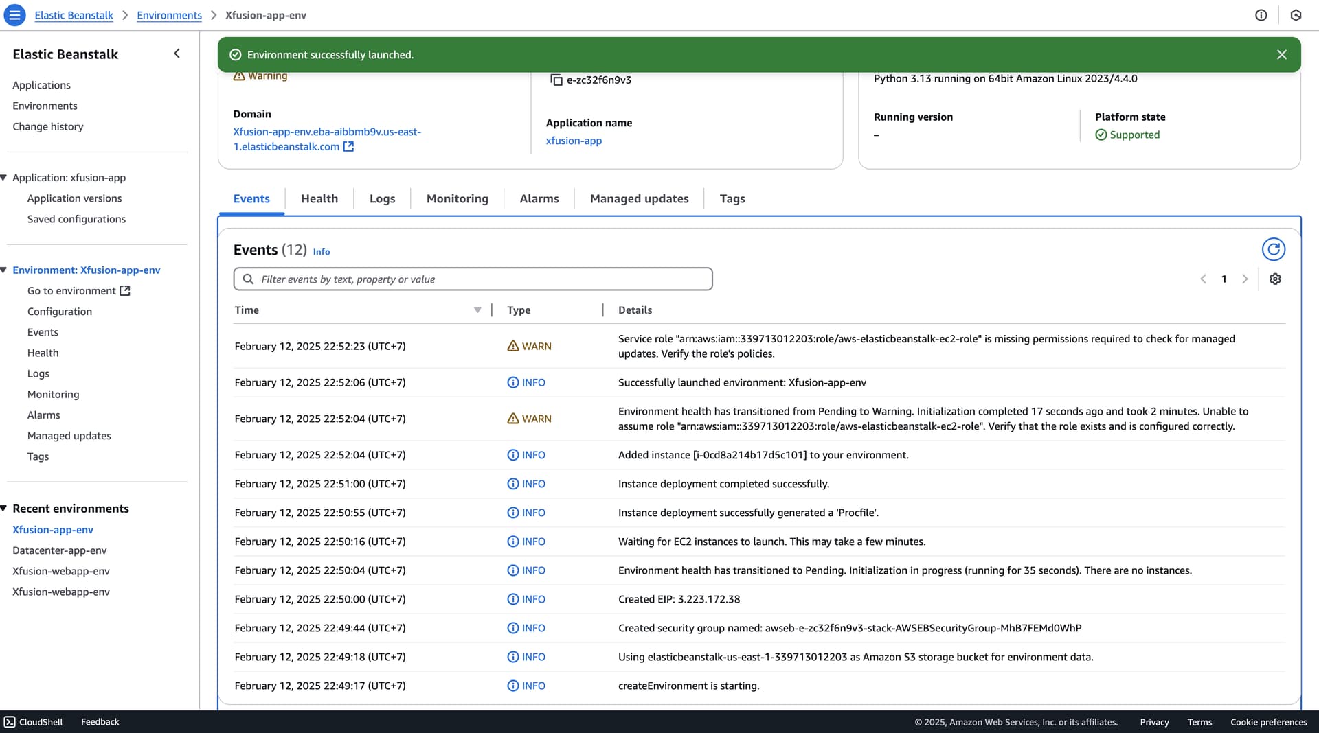The width and height of the screenshot is (1319, 733).
Task: Collapse the Application: xfusion-app tree section
Action: 4,178
